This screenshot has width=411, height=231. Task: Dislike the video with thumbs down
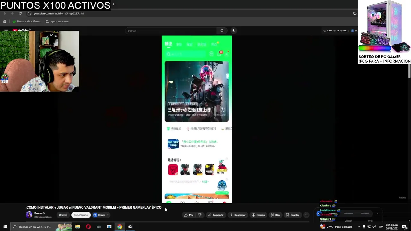click(x=199, y=215)
